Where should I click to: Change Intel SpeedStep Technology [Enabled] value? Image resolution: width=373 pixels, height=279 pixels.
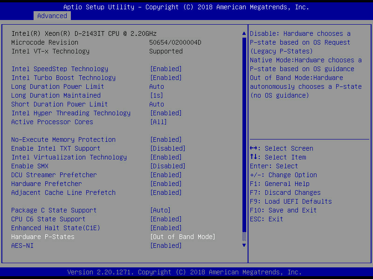166,69
